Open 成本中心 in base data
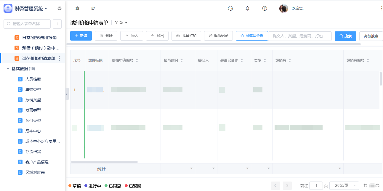This screenshot has height=191, width=383. coord(33,131)
